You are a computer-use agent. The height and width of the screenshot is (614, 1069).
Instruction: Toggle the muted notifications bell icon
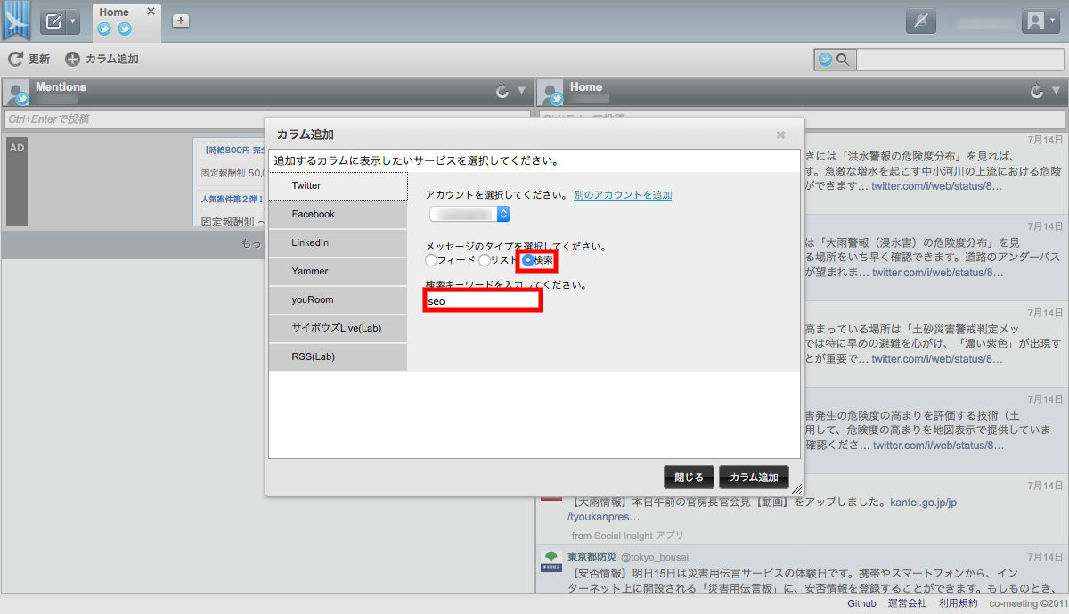920,21
